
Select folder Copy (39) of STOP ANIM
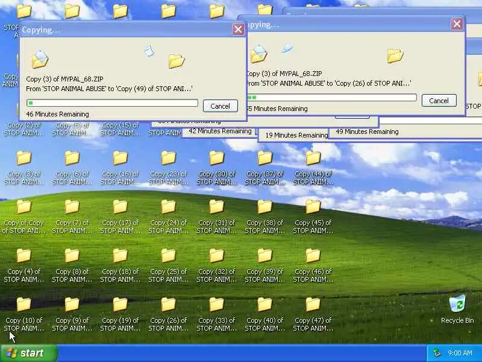tap(264, 265)
